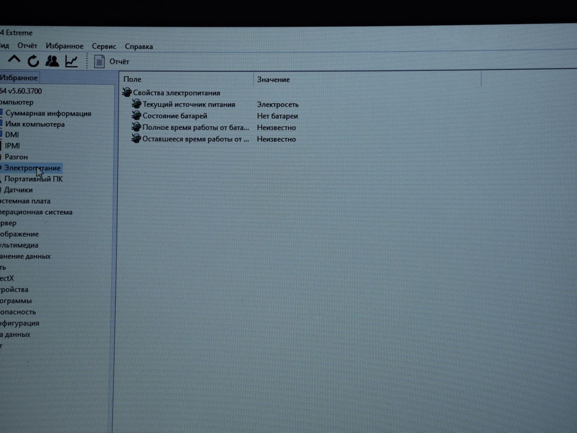Screen dimensions: 577x433
Task: Click the Up arrow toolbar icon
Action: click(x=14, y=60)
